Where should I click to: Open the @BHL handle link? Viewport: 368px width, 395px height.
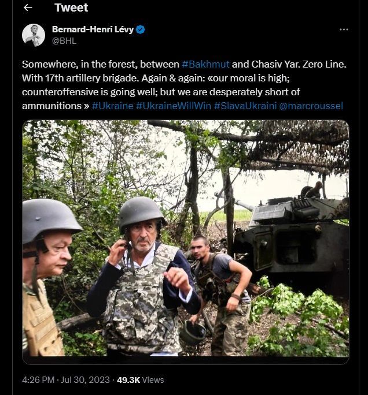(x=64, y=41)
